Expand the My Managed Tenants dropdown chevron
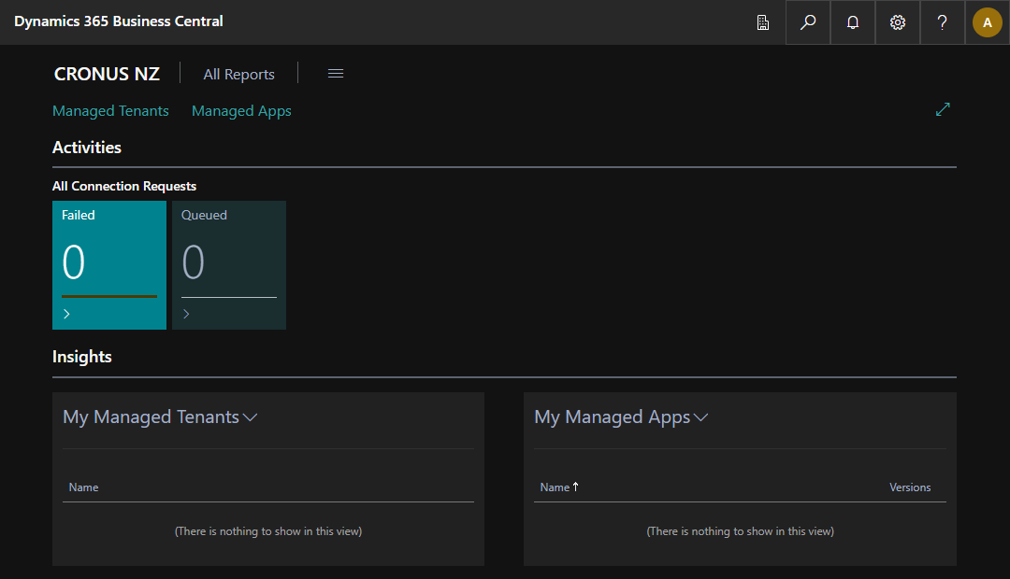 click(x=250, y=417)
